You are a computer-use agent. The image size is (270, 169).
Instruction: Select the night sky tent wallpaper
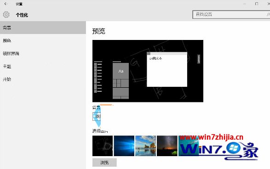[x=167, y=146]
